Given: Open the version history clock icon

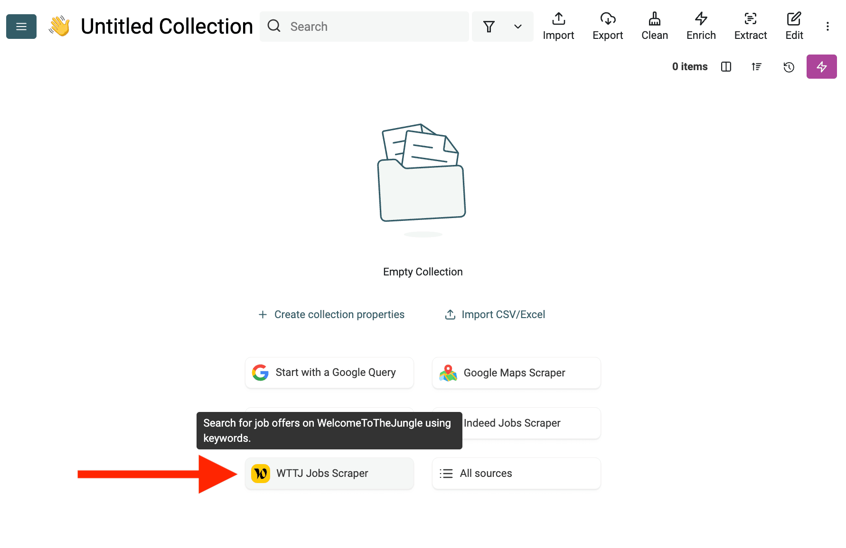Looking at the screenshot, I should 789,67.
